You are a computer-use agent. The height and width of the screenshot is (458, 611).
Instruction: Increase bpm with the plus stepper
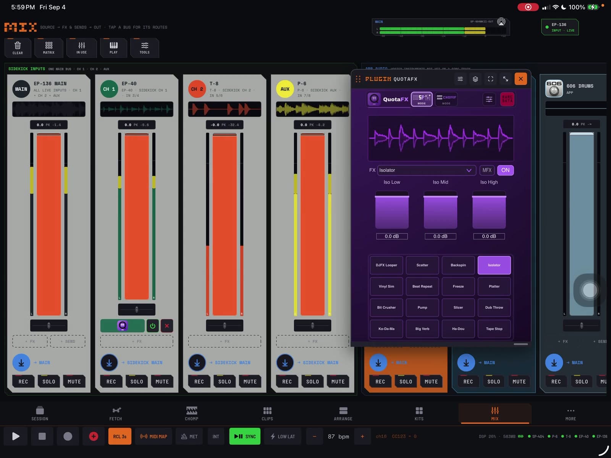(x=362, y=436)
